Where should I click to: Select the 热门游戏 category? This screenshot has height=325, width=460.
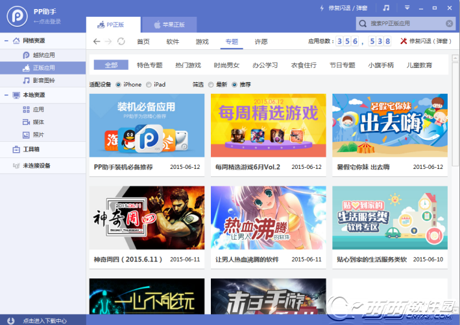tap(188, 65)
